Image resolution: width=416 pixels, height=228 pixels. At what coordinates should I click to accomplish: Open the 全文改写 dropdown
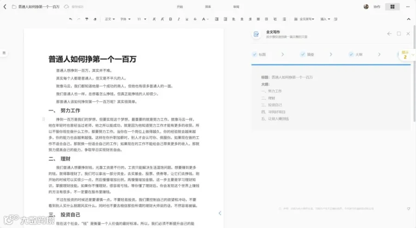[x=304, y=19]
